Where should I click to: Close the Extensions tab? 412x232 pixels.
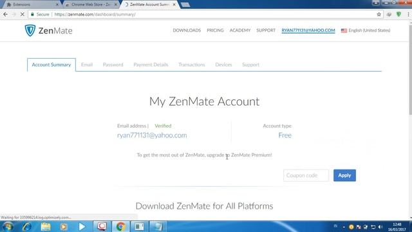coord(57,5)
